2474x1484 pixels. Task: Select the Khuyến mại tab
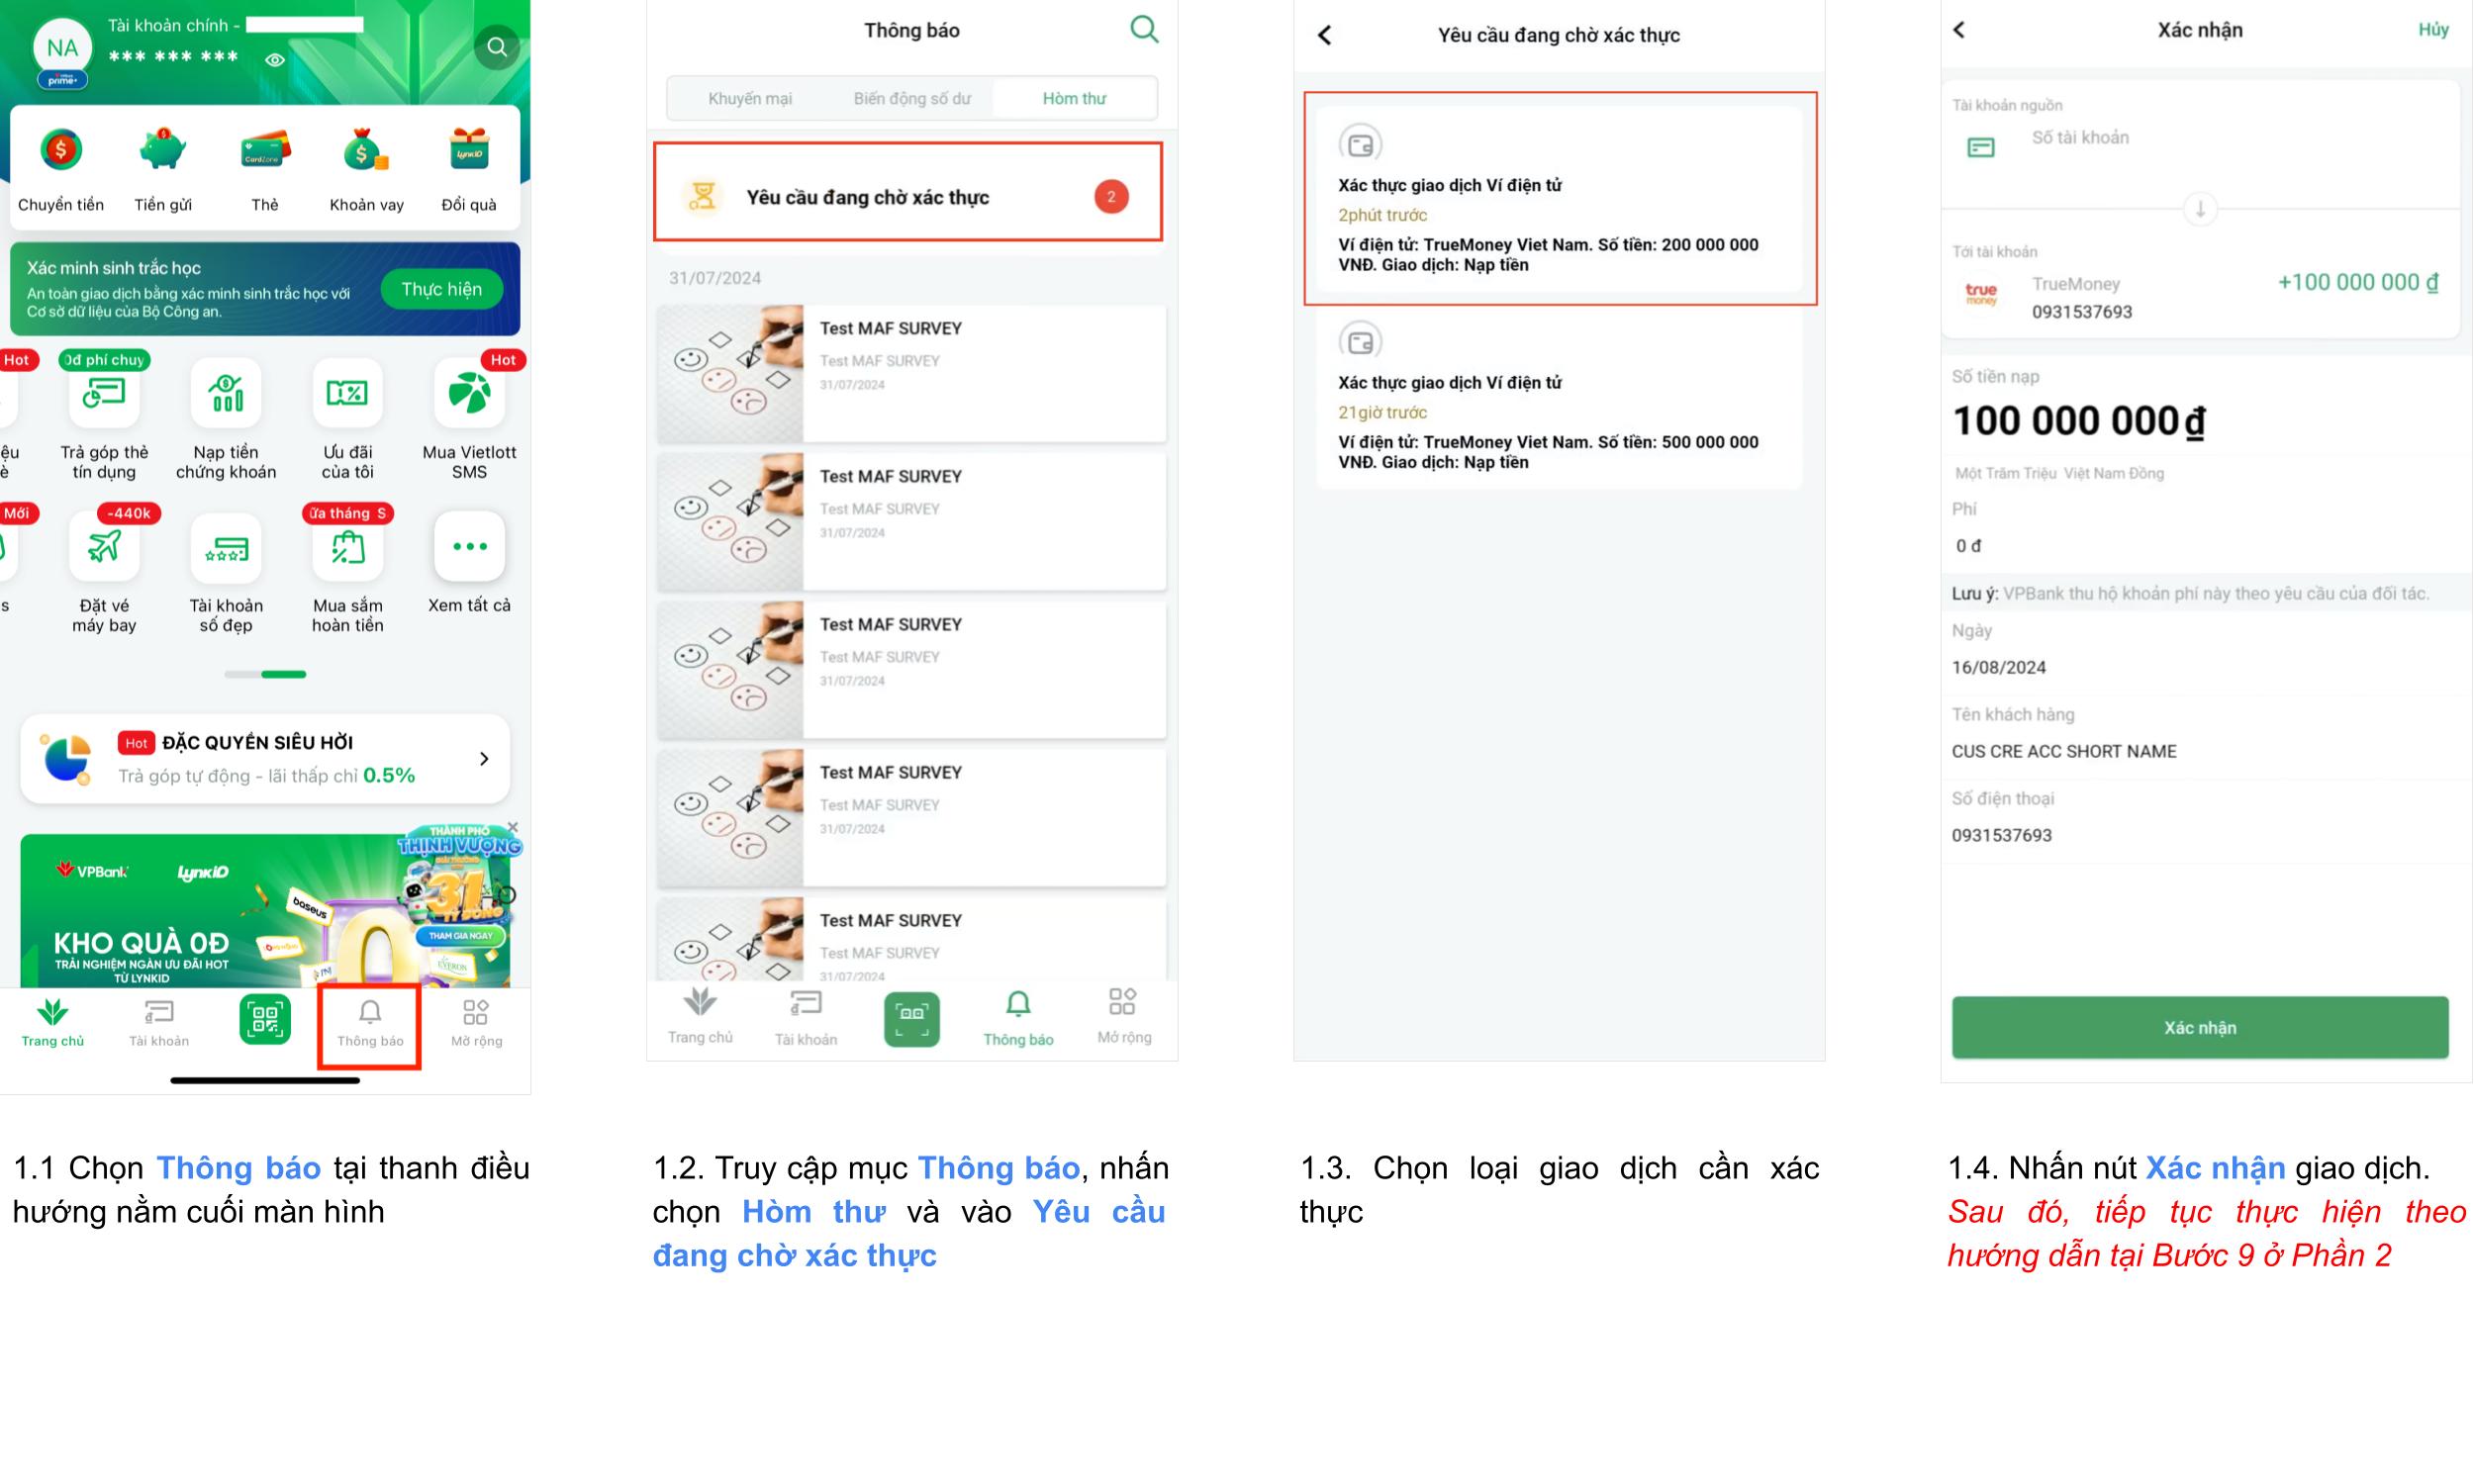click(750, 98)
